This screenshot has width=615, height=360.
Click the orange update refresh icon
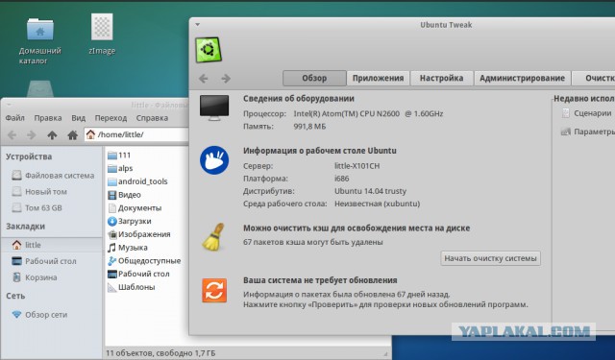214,290
